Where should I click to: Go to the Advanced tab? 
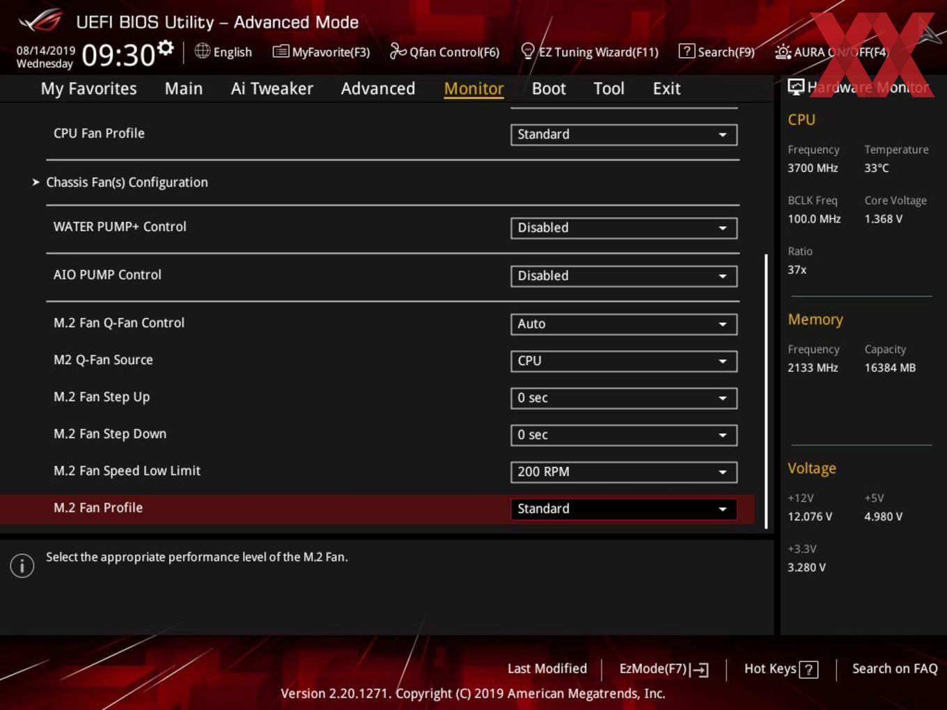(378, 88)
